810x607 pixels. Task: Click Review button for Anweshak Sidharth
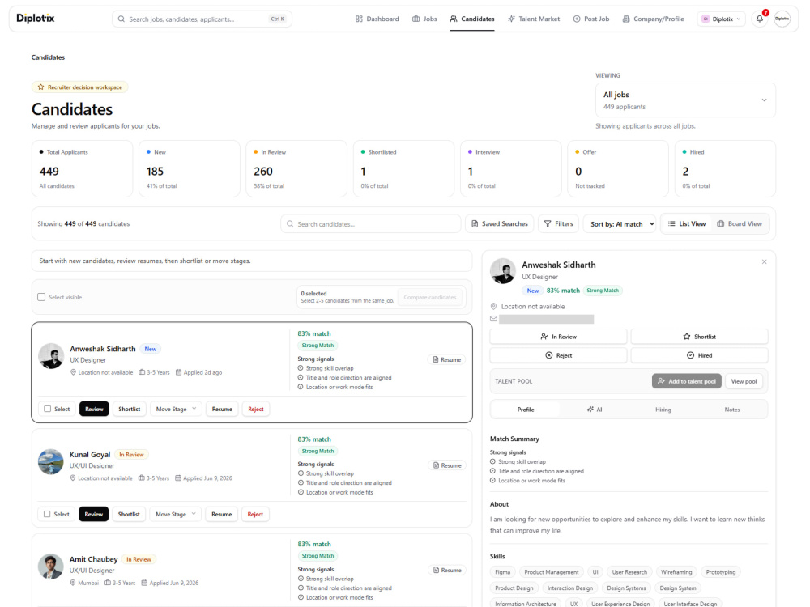click(x=94, y=409)
